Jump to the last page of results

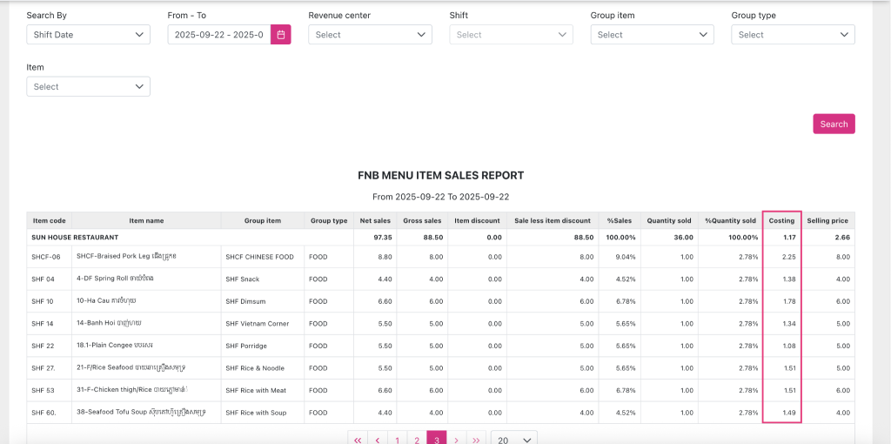[476, 440]
